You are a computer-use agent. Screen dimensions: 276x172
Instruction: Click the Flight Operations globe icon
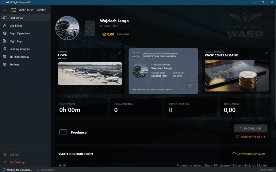[x=5, y=33]
